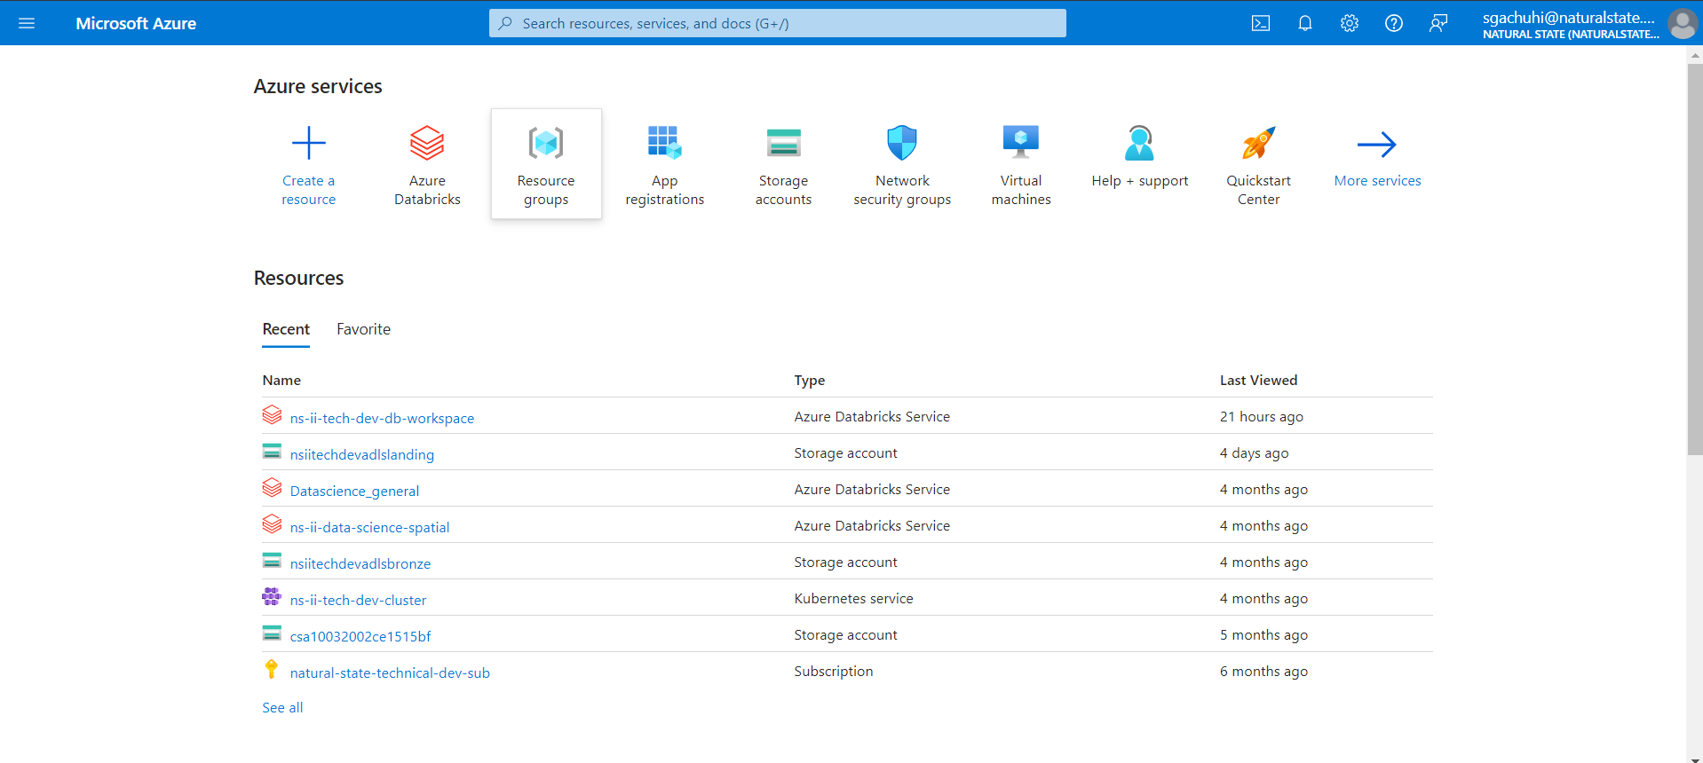Open Quickstart Center rocket icon
The height and width of the screenshot is (763, 1703).
pyautogui.click(x=1258, y=143)
